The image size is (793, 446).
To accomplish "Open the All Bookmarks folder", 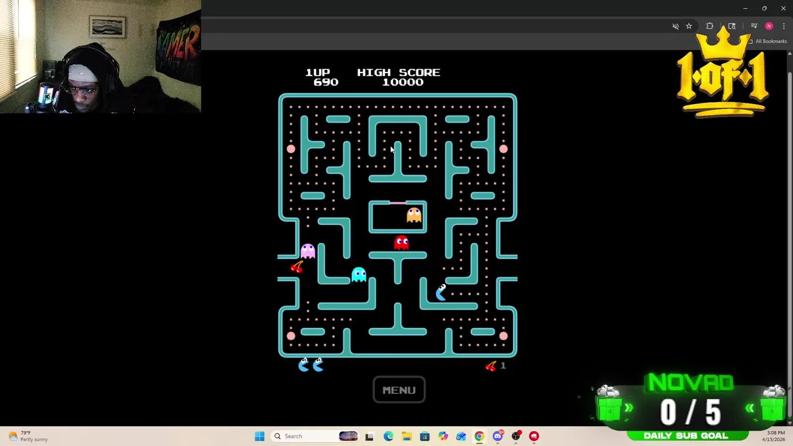I will [767, 42].
